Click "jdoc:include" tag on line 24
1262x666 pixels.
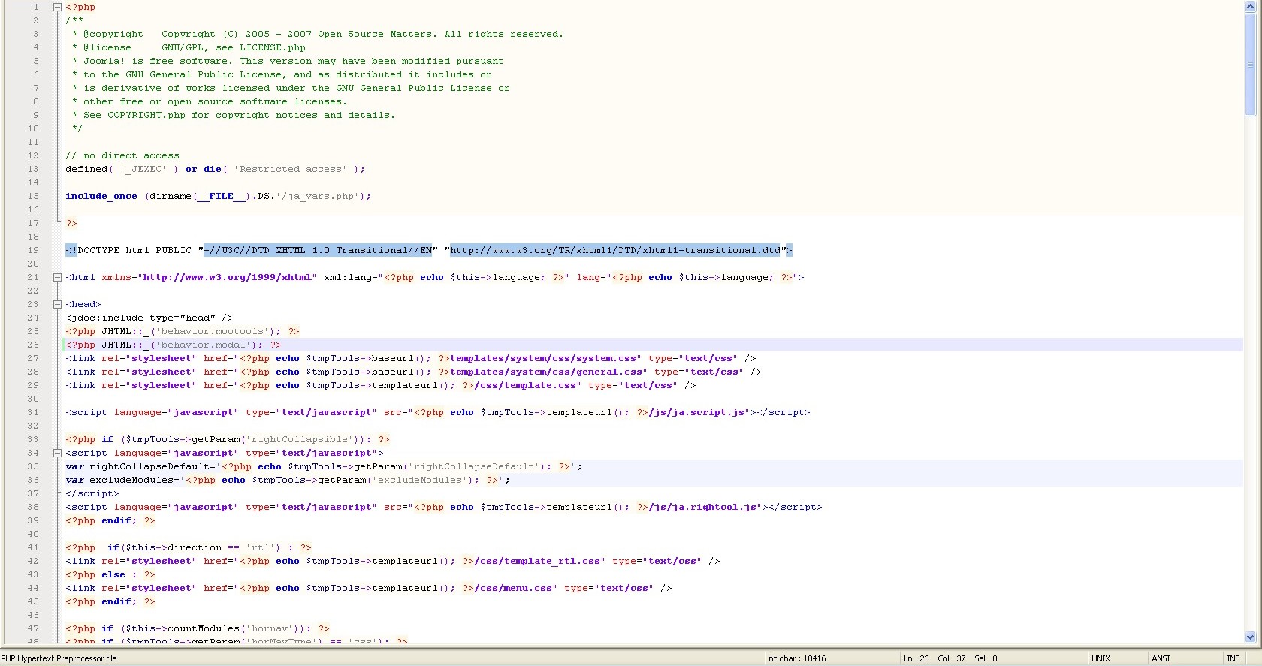click(107, 318)
